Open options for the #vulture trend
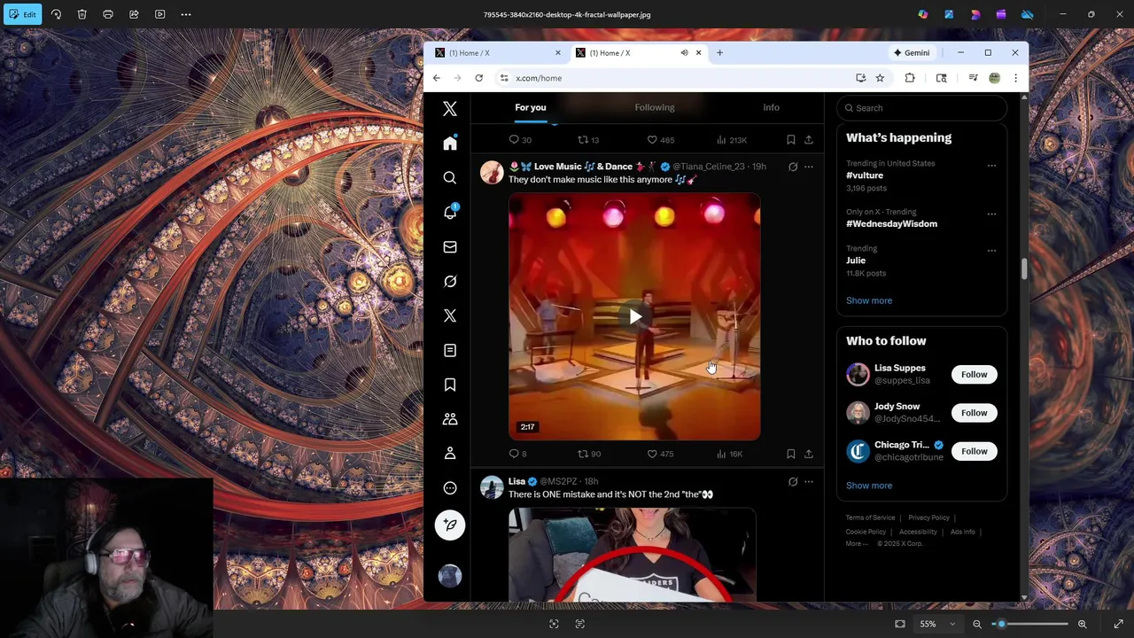This screenshot has height=638, width=1134. tap(991, 166)
